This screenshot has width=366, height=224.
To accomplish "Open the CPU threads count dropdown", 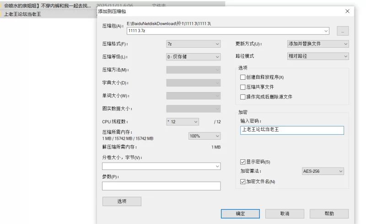I will tap(183, 122).
